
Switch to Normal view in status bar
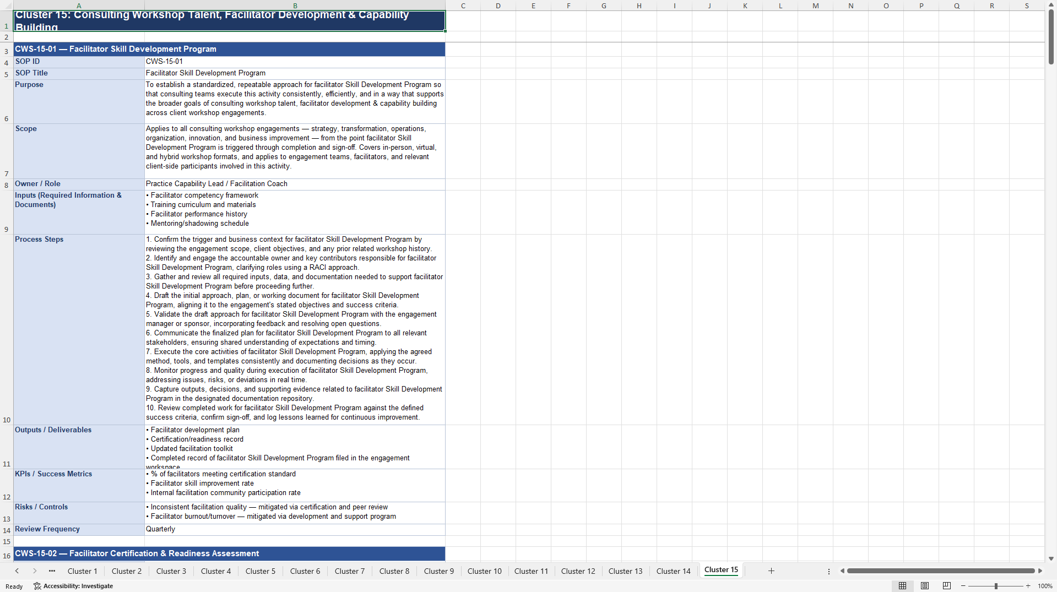(902, 586)
